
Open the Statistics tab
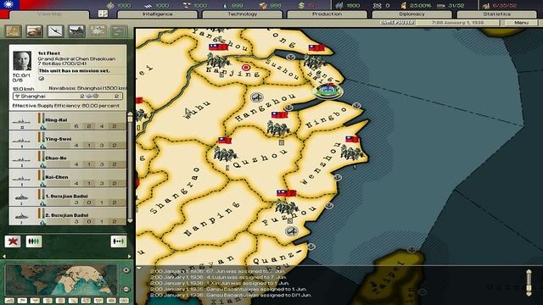click(x=496, y=14)
